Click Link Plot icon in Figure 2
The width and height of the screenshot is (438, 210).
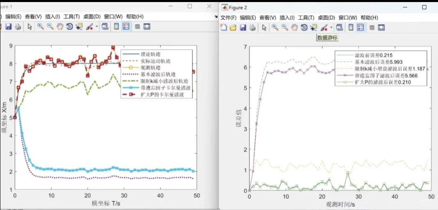click(339, 27)
